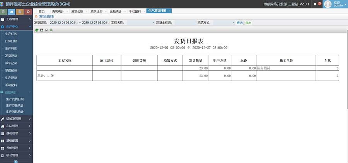The image size is (348, 163).
Task: Collapse the sidebar with the bottom arrow
Action: pyautogui.click(x=16, y=161)
